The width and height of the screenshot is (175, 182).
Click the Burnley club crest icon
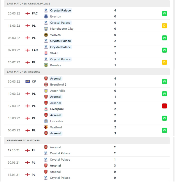pyautogui.click(x=46, y=65)
